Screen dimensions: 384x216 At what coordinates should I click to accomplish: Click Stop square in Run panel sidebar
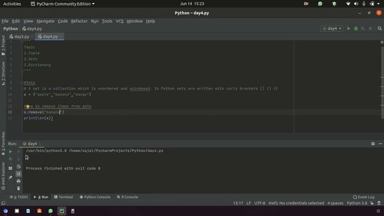tap(10, 159)
